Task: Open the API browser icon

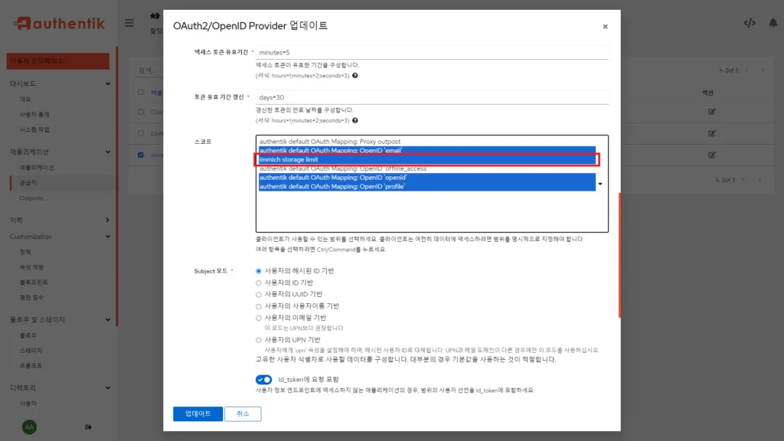Action: [750, 22]
